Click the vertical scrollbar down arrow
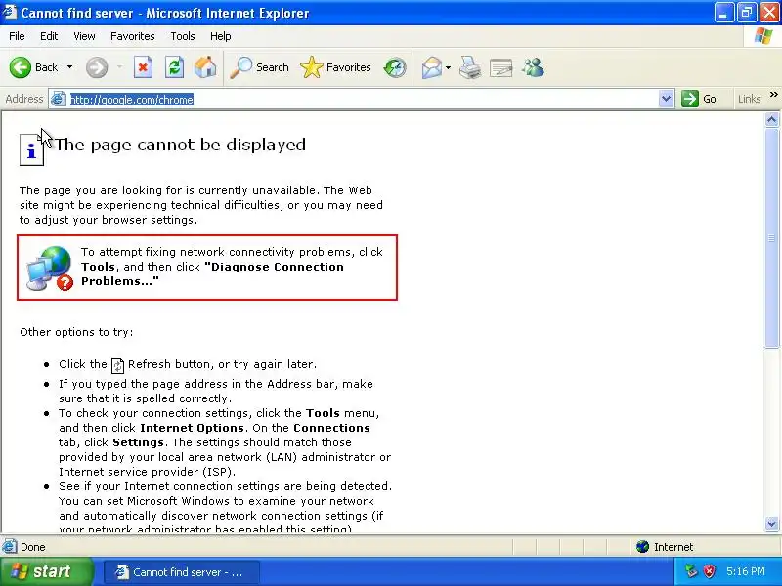782x586 pixels. [x=771, y=523]
